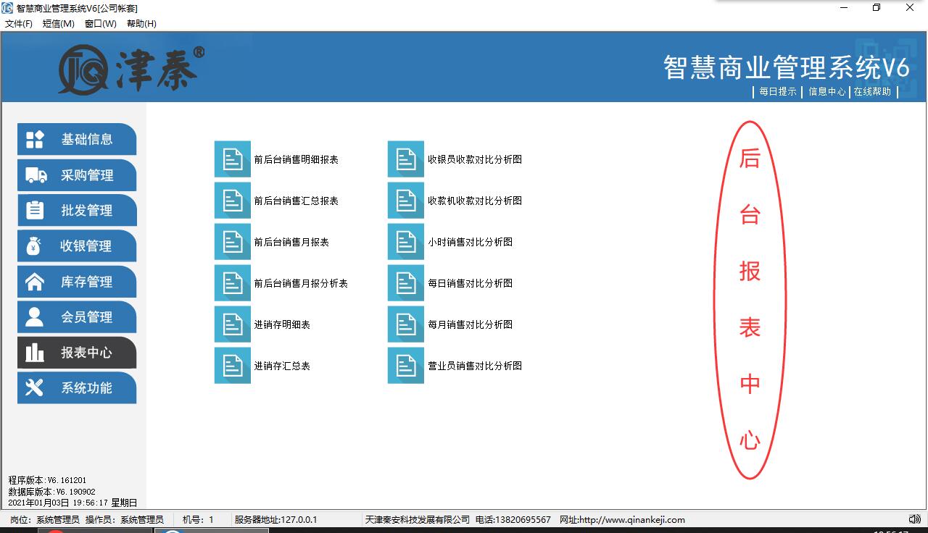Open the 窗口(W) menu

point(100,24)
